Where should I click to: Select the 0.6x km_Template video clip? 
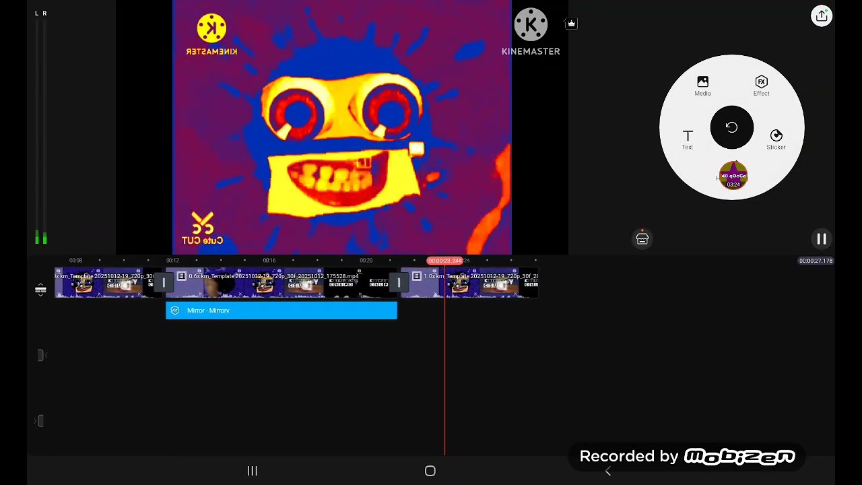tap(281, 284)
